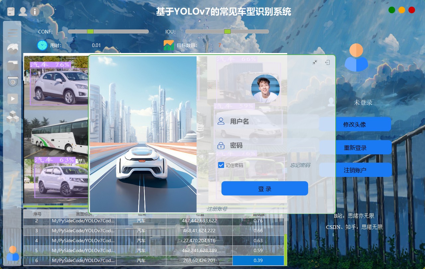The height and width of the screenshot is (269, 425).
Task: Select row number 3 in results table
Action: pos(37,231)
